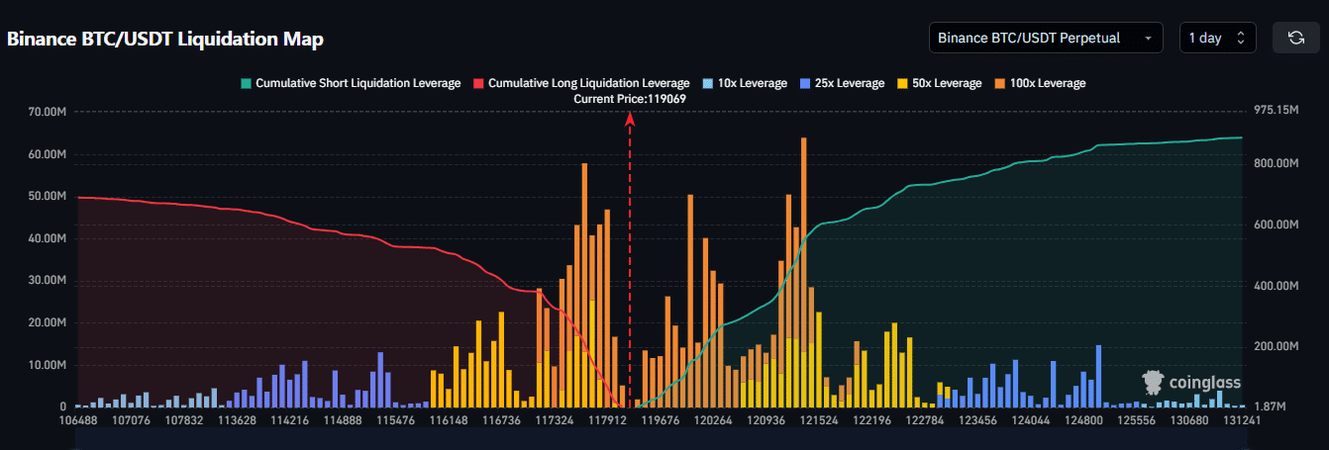Screen dimensions: 1329x450
Task: Click the 50.00M left axis label
Action: [x=49, y=197]
